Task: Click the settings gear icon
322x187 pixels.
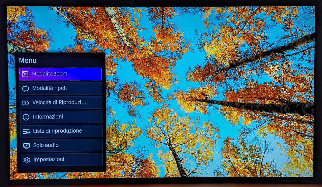Action: tap(27, 160)
